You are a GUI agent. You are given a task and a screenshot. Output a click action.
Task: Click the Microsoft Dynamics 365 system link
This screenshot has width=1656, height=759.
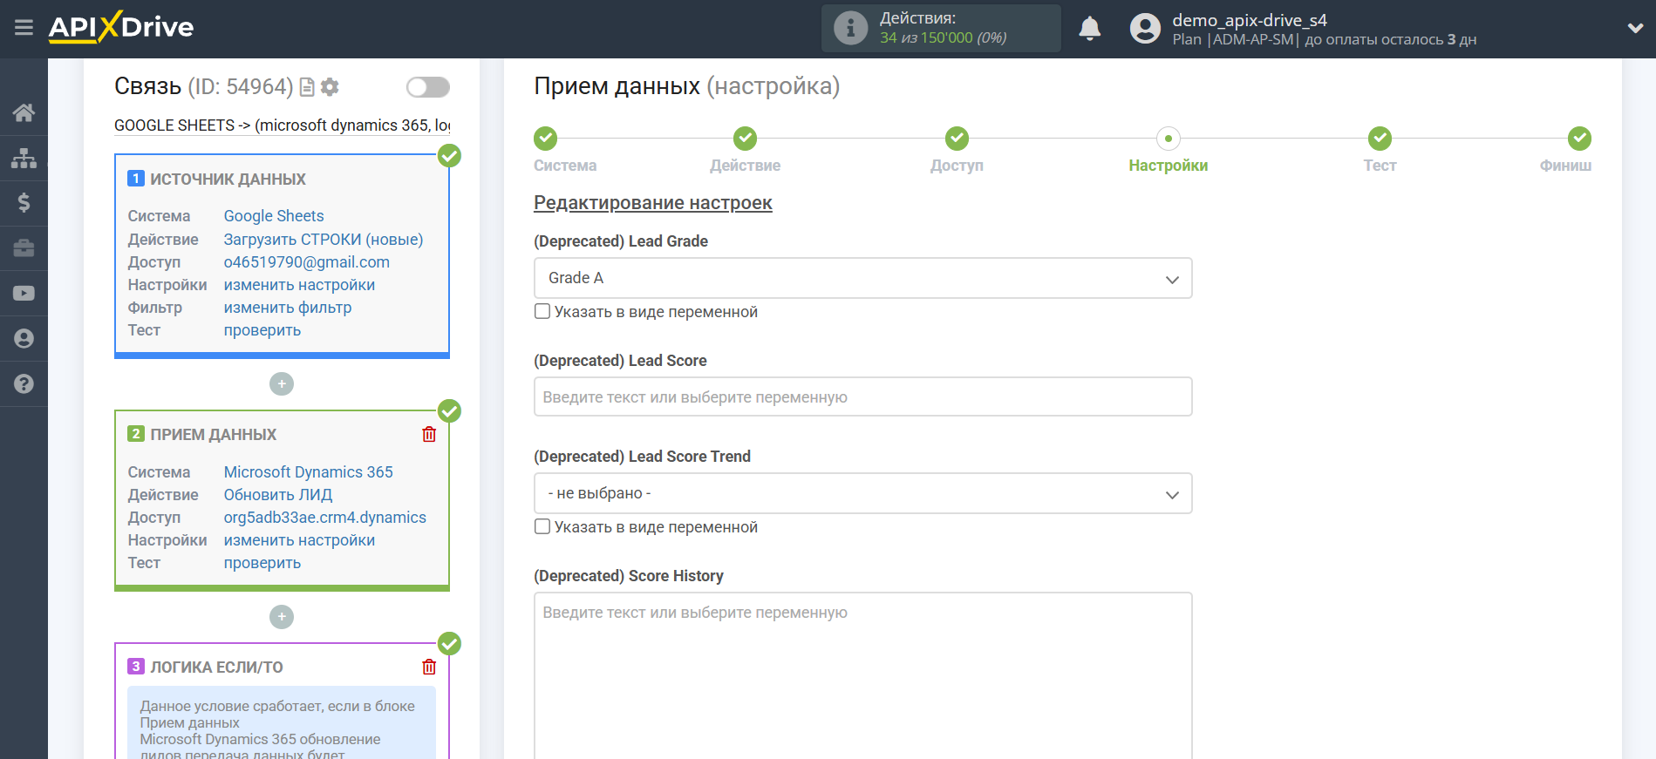[x=308, y=471]
